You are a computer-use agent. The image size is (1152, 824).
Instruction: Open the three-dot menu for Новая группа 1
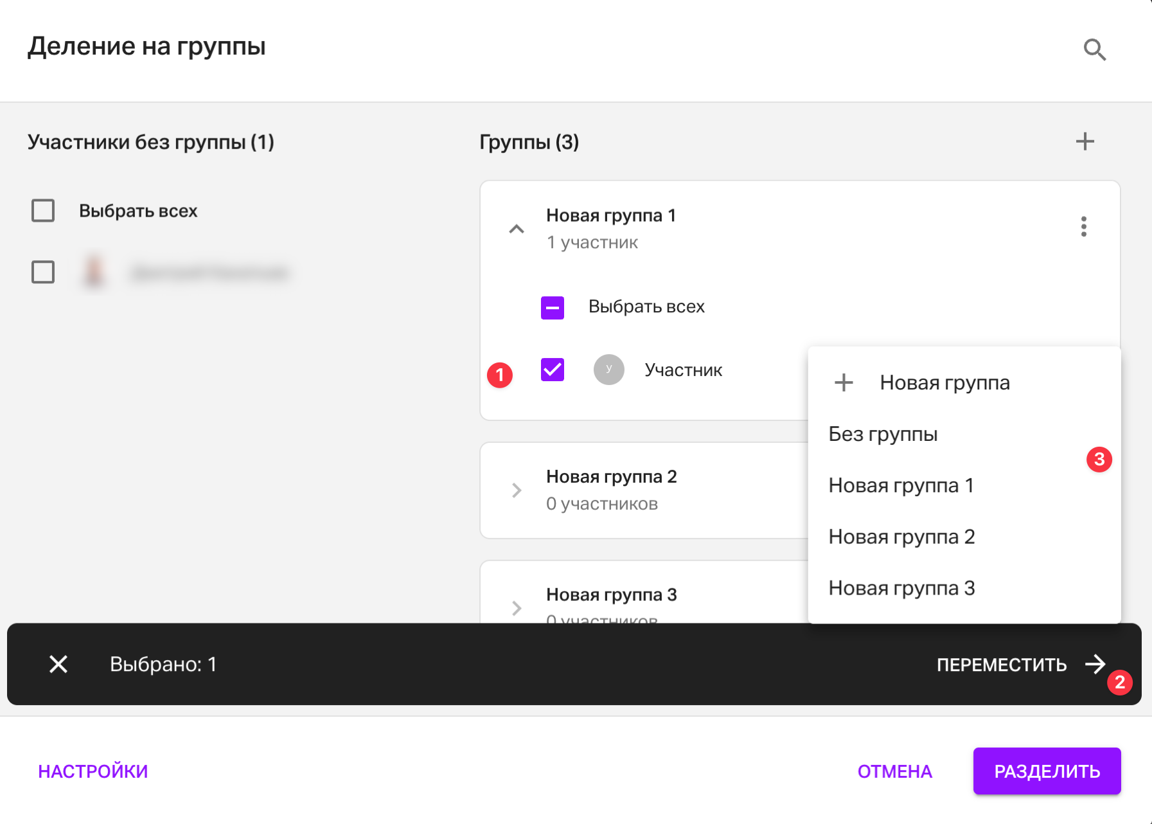coord(1083,226)
